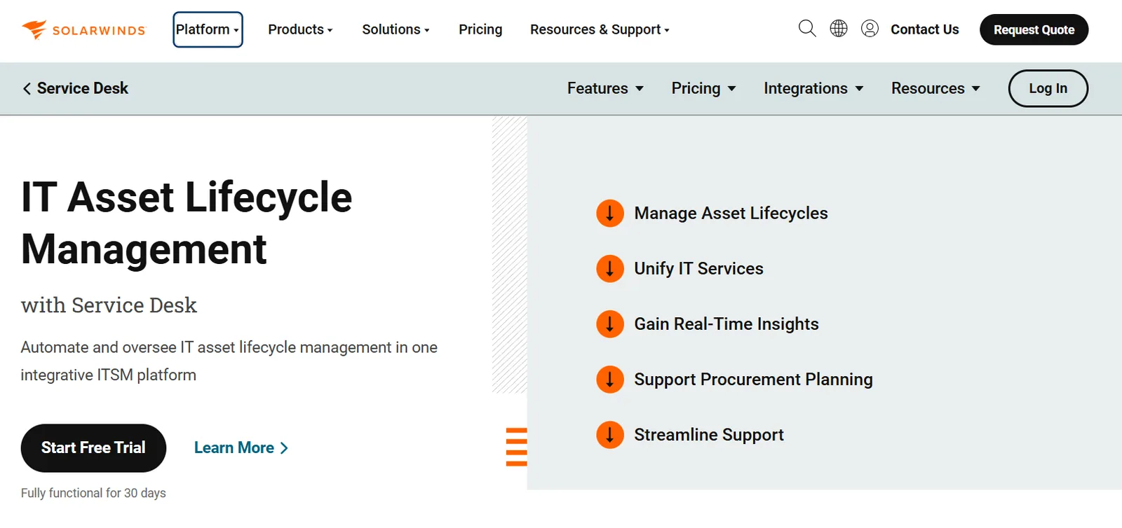
Task: Jump to Unify IT Services section
Action: point(698,268)
